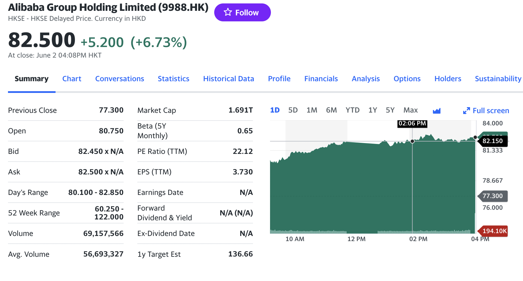
Task: Open the Options tab
Action: pos(407,79)
